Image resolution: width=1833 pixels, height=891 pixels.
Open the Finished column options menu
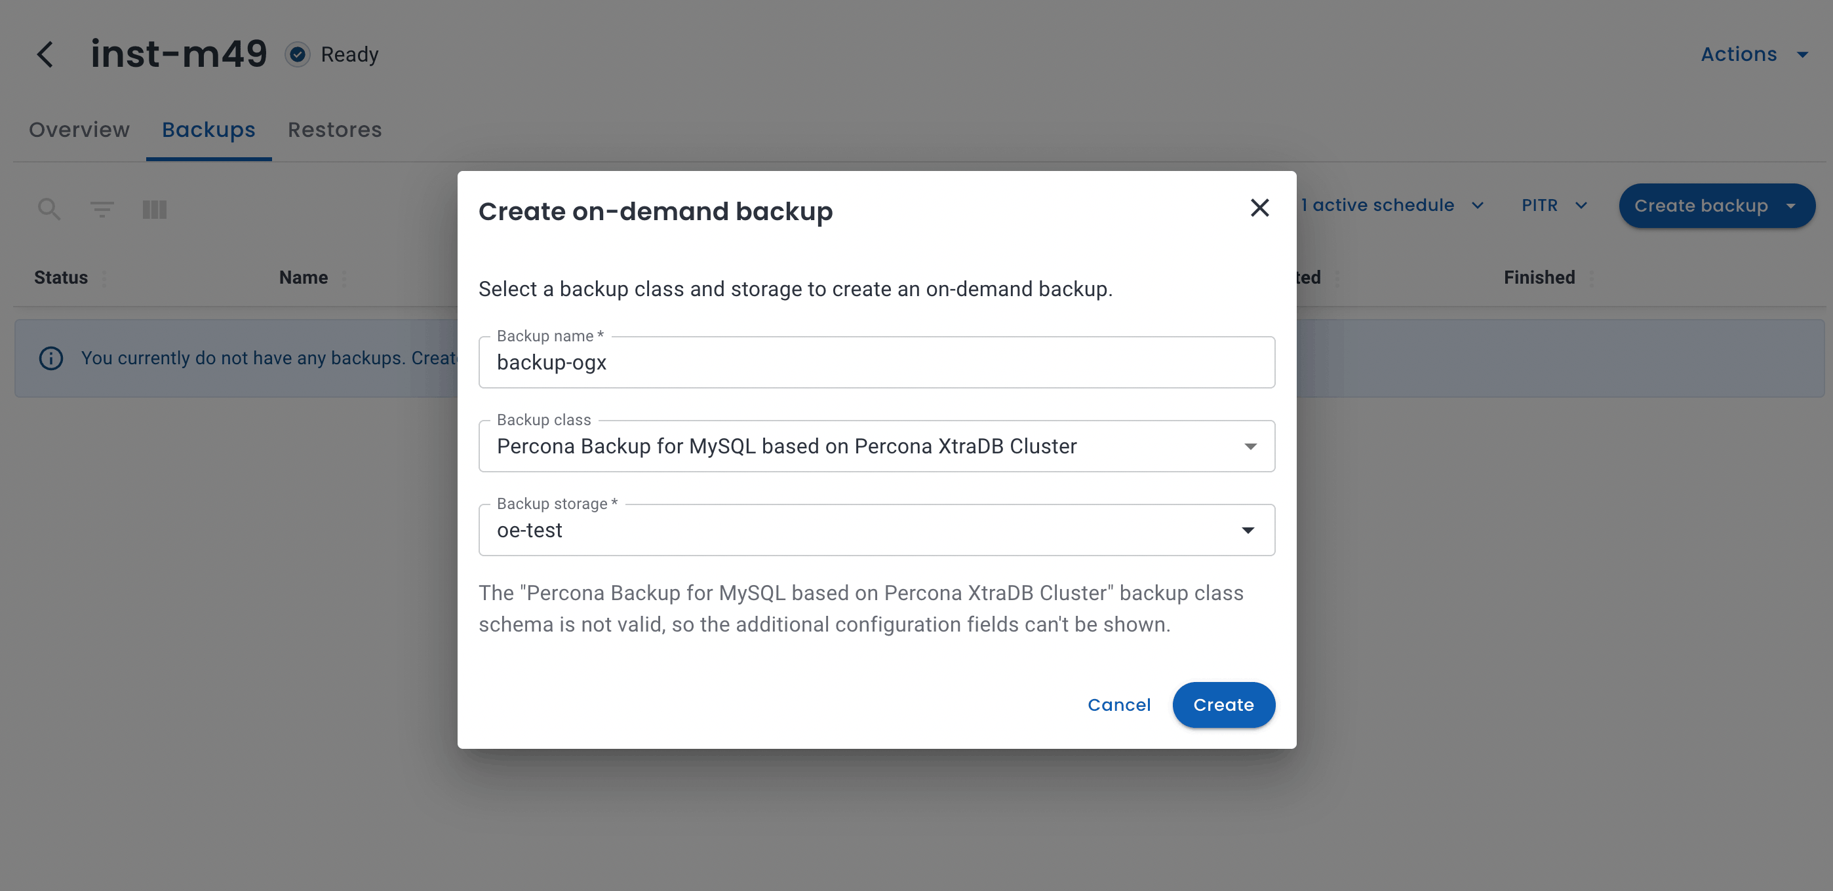pyautogui.click(x=1592, y=278)
